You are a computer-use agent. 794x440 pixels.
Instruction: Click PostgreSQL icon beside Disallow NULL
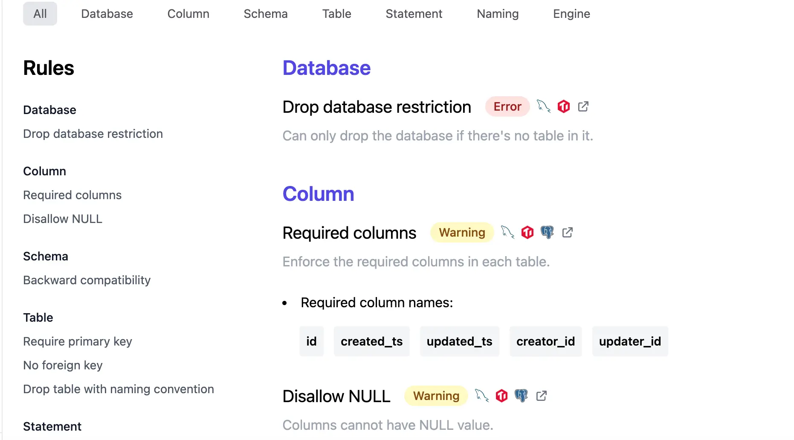pyautogui.click(x=521, y=396)
